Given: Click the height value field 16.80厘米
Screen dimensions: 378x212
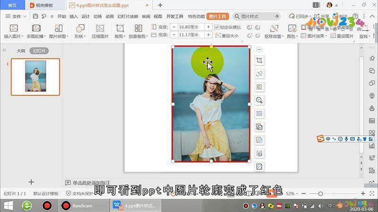Looking at the screenshot, I should 191,27.
